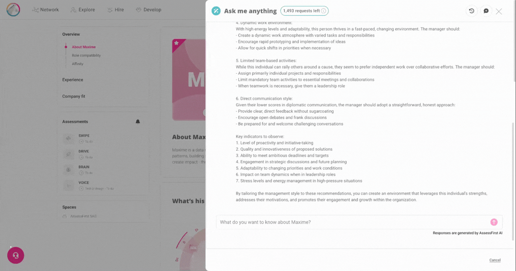Open the headset support chat bubble

click(16, 255)
